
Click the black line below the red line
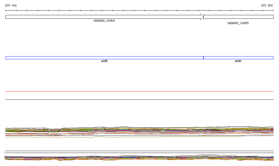139,99
